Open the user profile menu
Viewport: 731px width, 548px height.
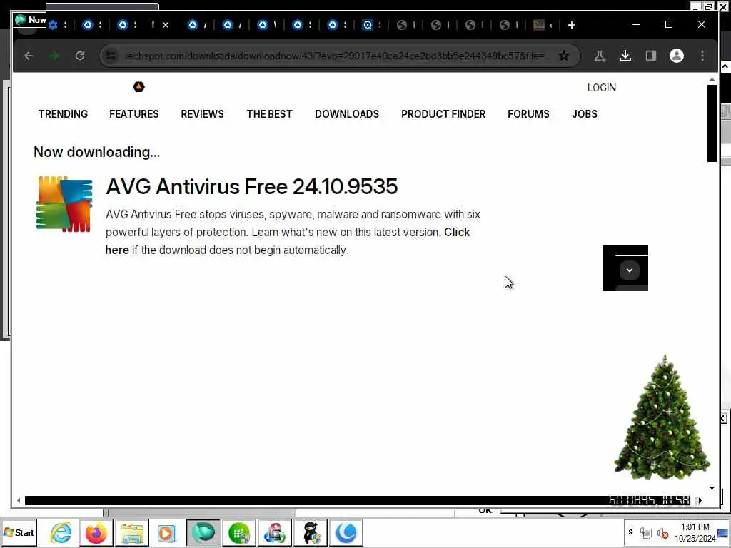pyautogui.click(x=677, y=56)
